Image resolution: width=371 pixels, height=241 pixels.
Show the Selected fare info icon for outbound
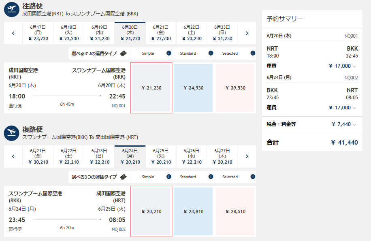(253, 53)
